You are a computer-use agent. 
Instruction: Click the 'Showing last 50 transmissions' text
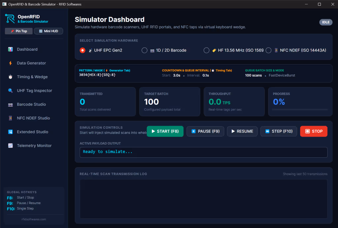[x=305, y=174]
